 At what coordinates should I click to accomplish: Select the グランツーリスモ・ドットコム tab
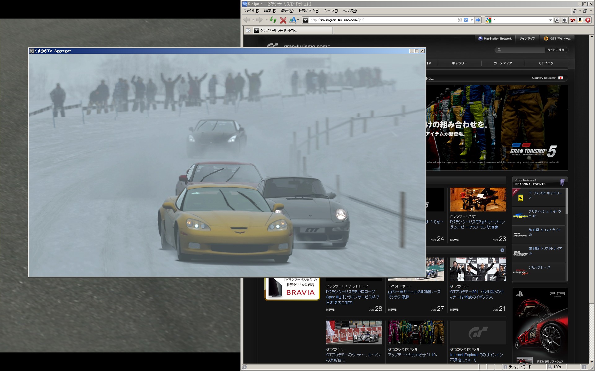(293, 30)
